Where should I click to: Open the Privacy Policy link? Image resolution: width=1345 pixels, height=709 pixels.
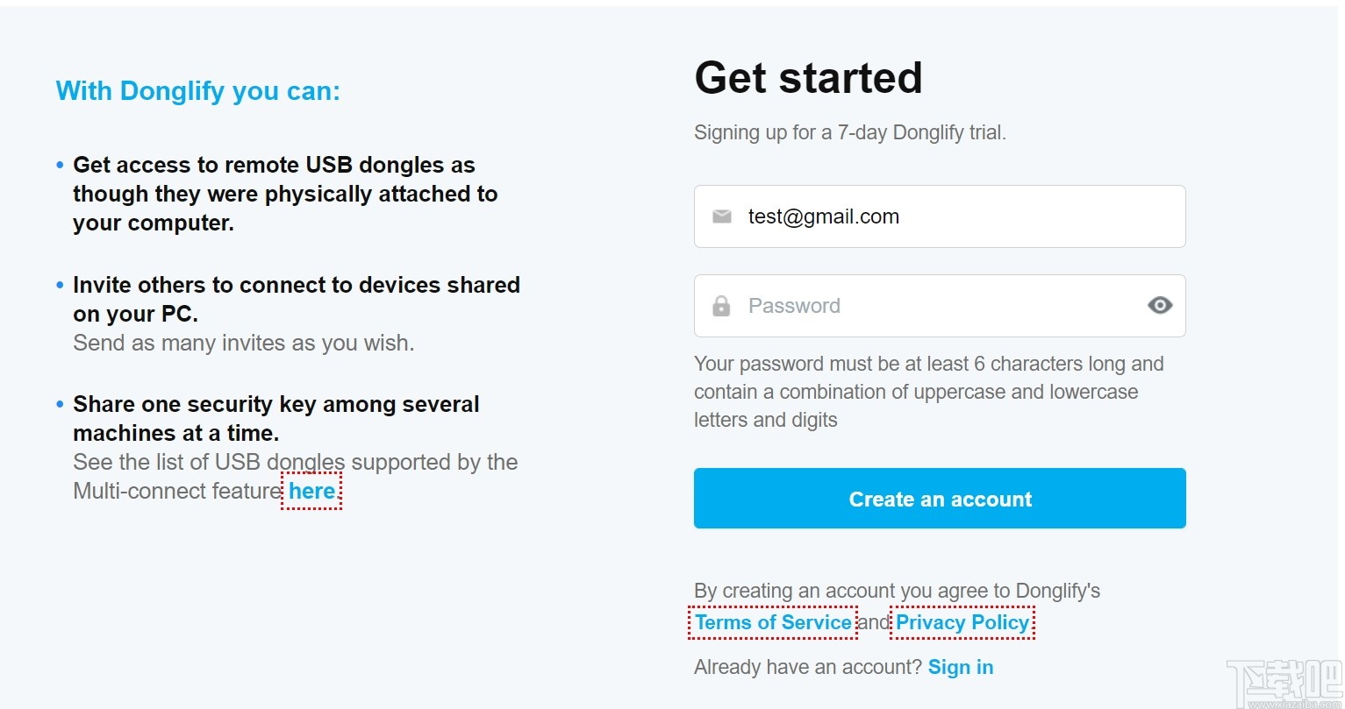pyautogui.click(x=962, y=623)
